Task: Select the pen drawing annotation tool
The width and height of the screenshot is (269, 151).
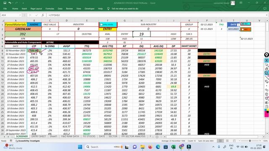Action: coord(266,69)
